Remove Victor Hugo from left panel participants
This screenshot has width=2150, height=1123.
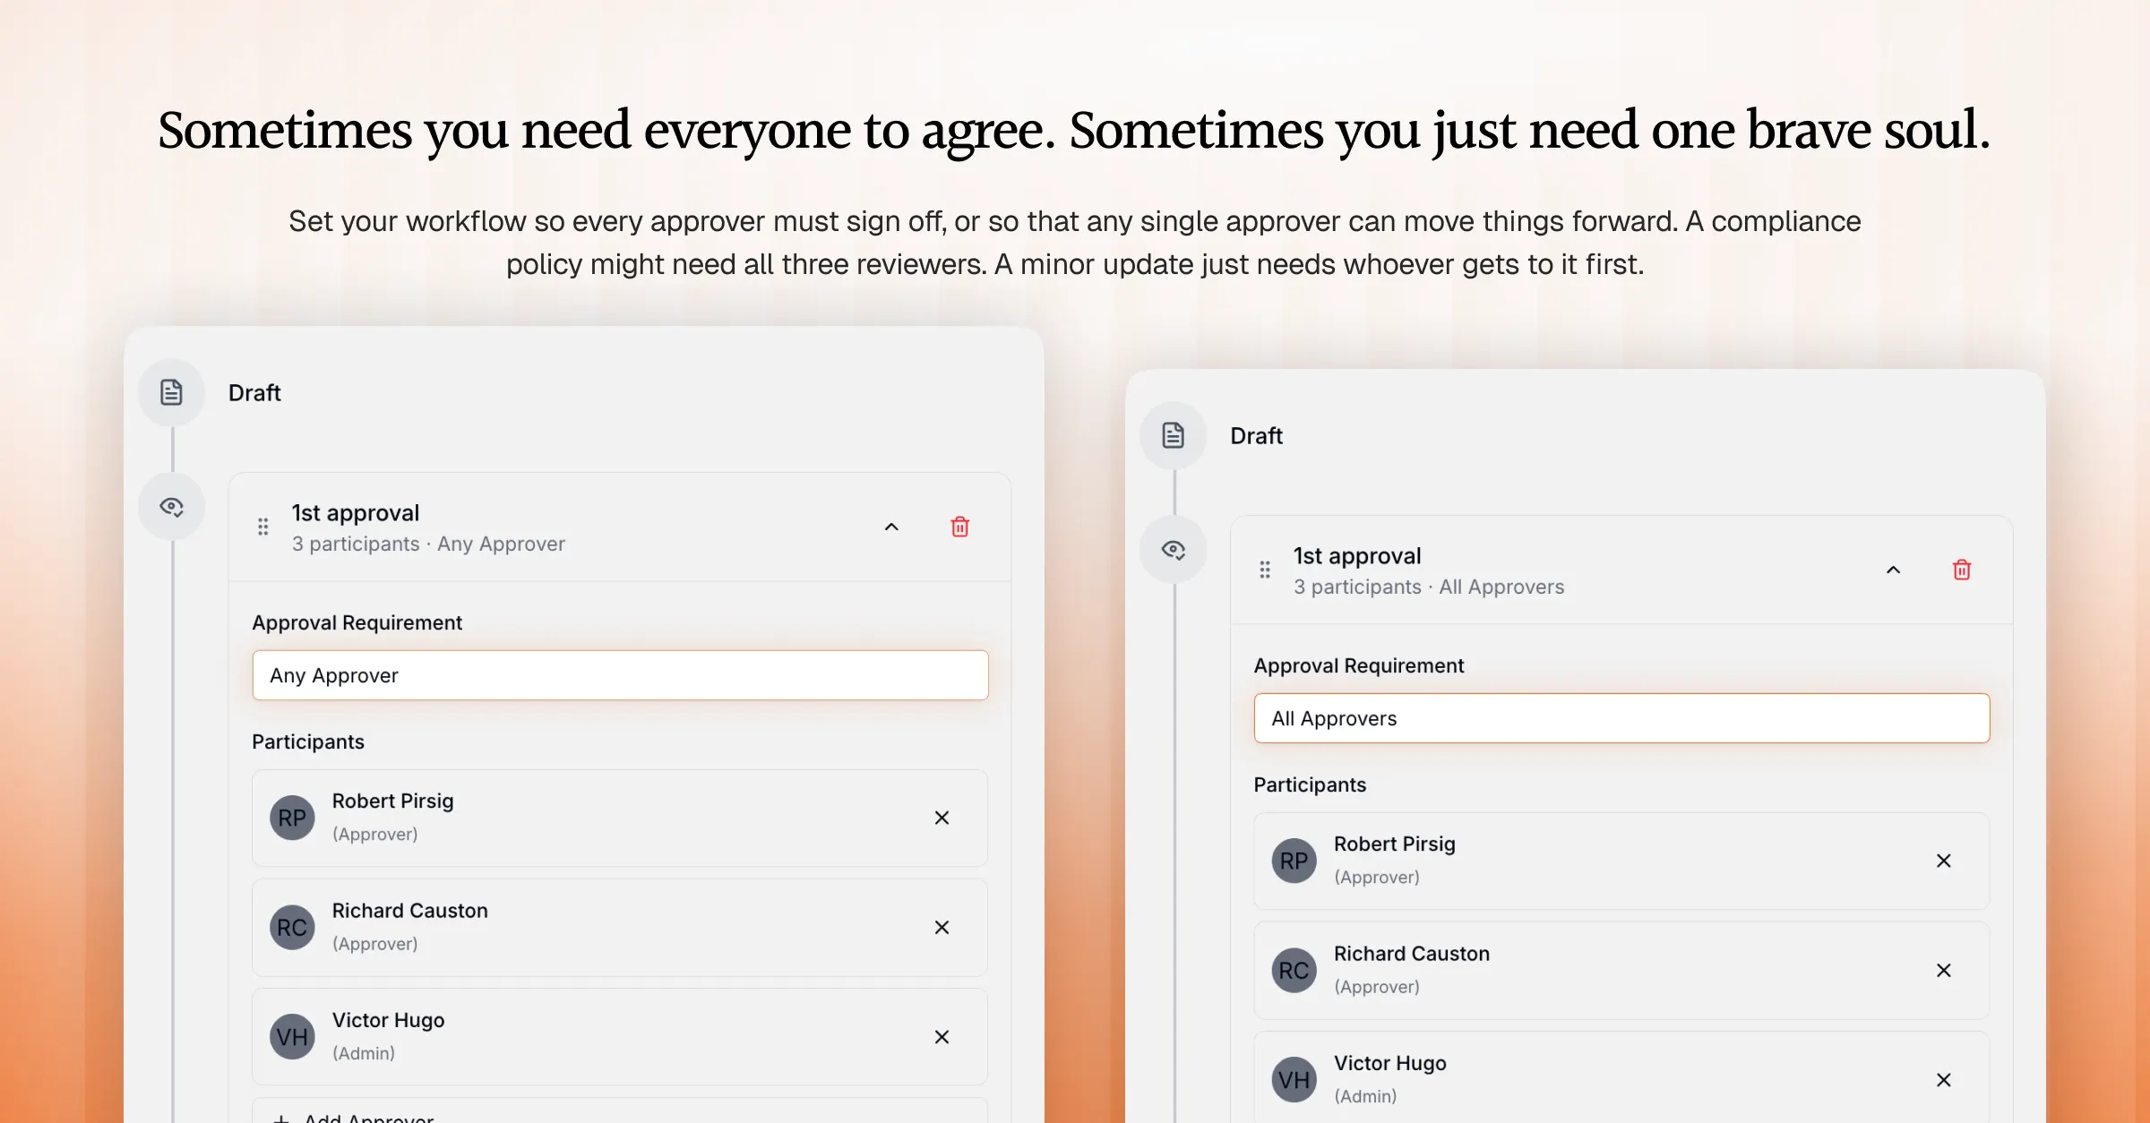click(942, 1037)
